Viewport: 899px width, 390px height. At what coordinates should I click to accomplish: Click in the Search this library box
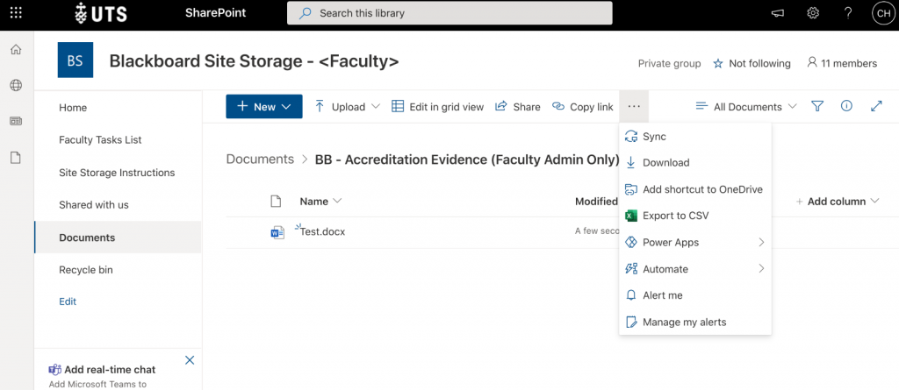pyautogui.click(x=449, y=13)
